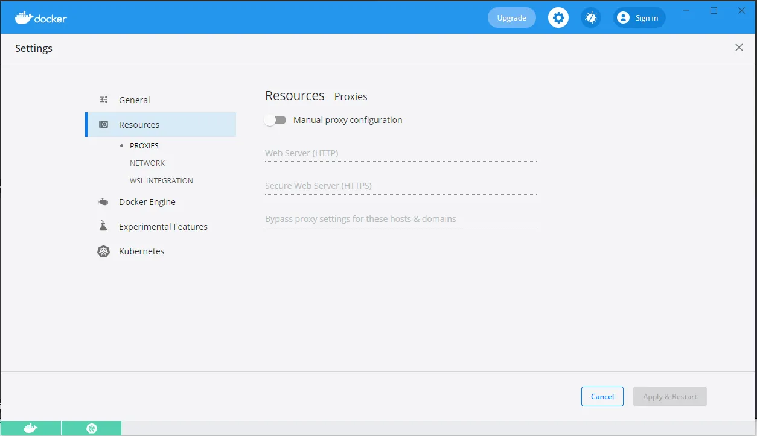This screenshot has height=436, width=757.
Task: Click the user avatar icon beside Sign in
Action: pyautogui.click(x=624, y=17)
